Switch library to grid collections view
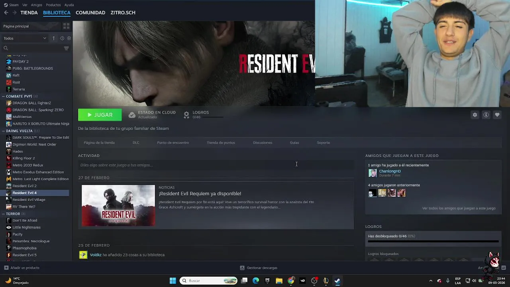Image resolution: width=510 pixels, height=287 pixels. click(x=66, y=26)
